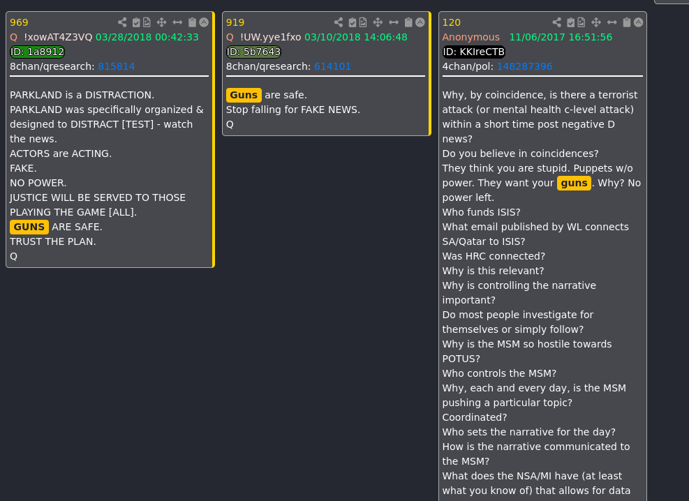Click the four-way move icon on post 969
The height and width of the screenshot is (501, 689).
point(161,22)
